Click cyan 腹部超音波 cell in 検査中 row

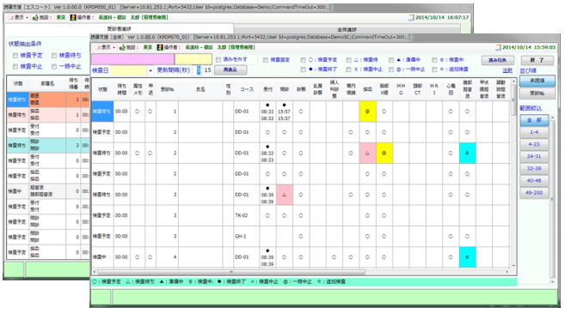click(x=467, y=257)
